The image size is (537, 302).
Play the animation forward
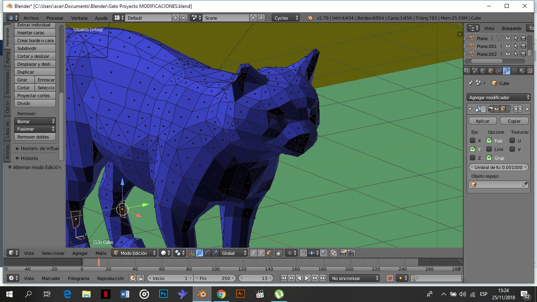tap(307, 278)
